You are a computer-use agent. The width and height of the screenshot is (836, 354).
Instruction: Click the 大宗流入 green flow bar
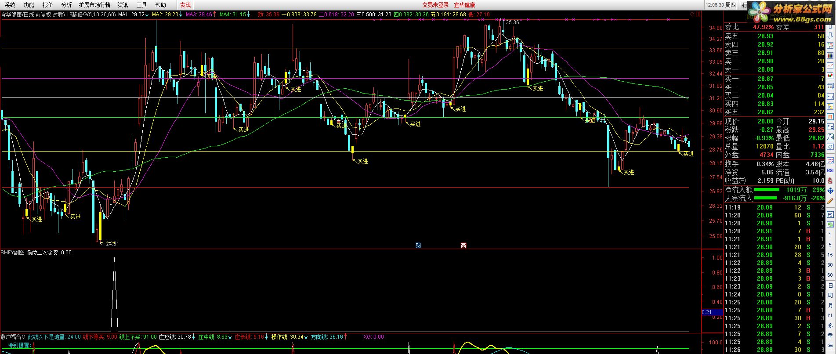point(767,198)
